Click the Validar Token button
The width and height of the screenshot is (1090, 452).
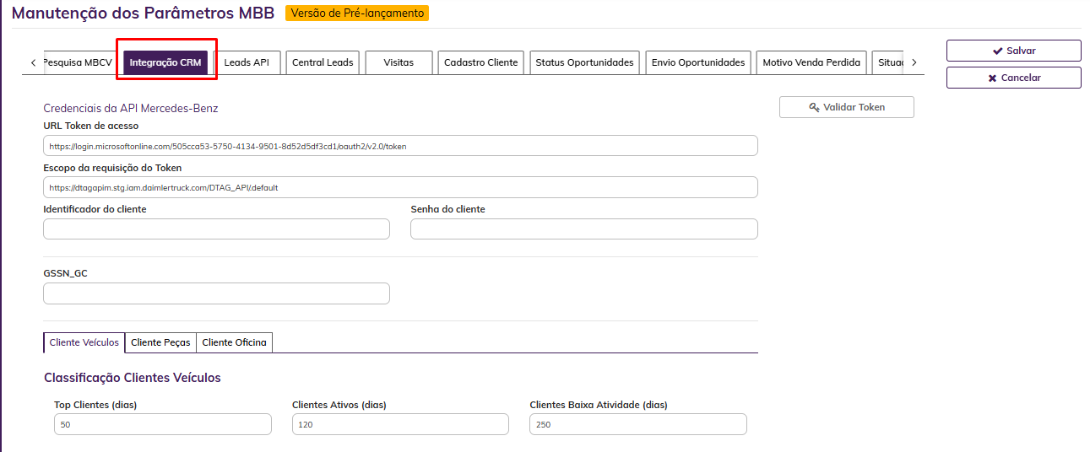pyautogui.click(x=847, y=107)
